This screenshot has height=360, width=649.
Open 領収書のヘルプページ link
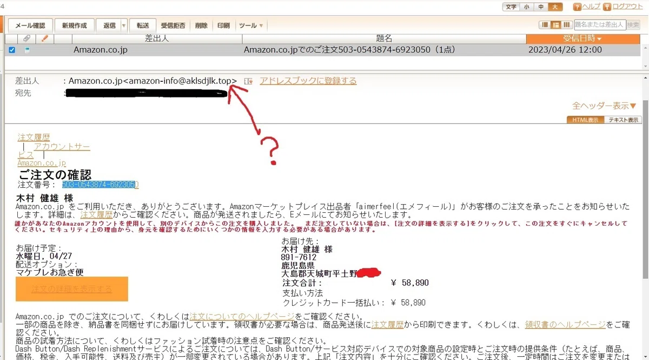coord(565,325)
